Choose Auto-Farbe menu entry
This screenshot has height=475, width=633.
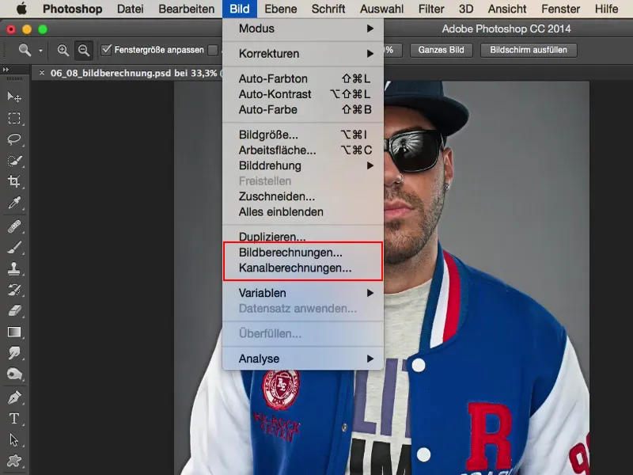click(303, 109)
